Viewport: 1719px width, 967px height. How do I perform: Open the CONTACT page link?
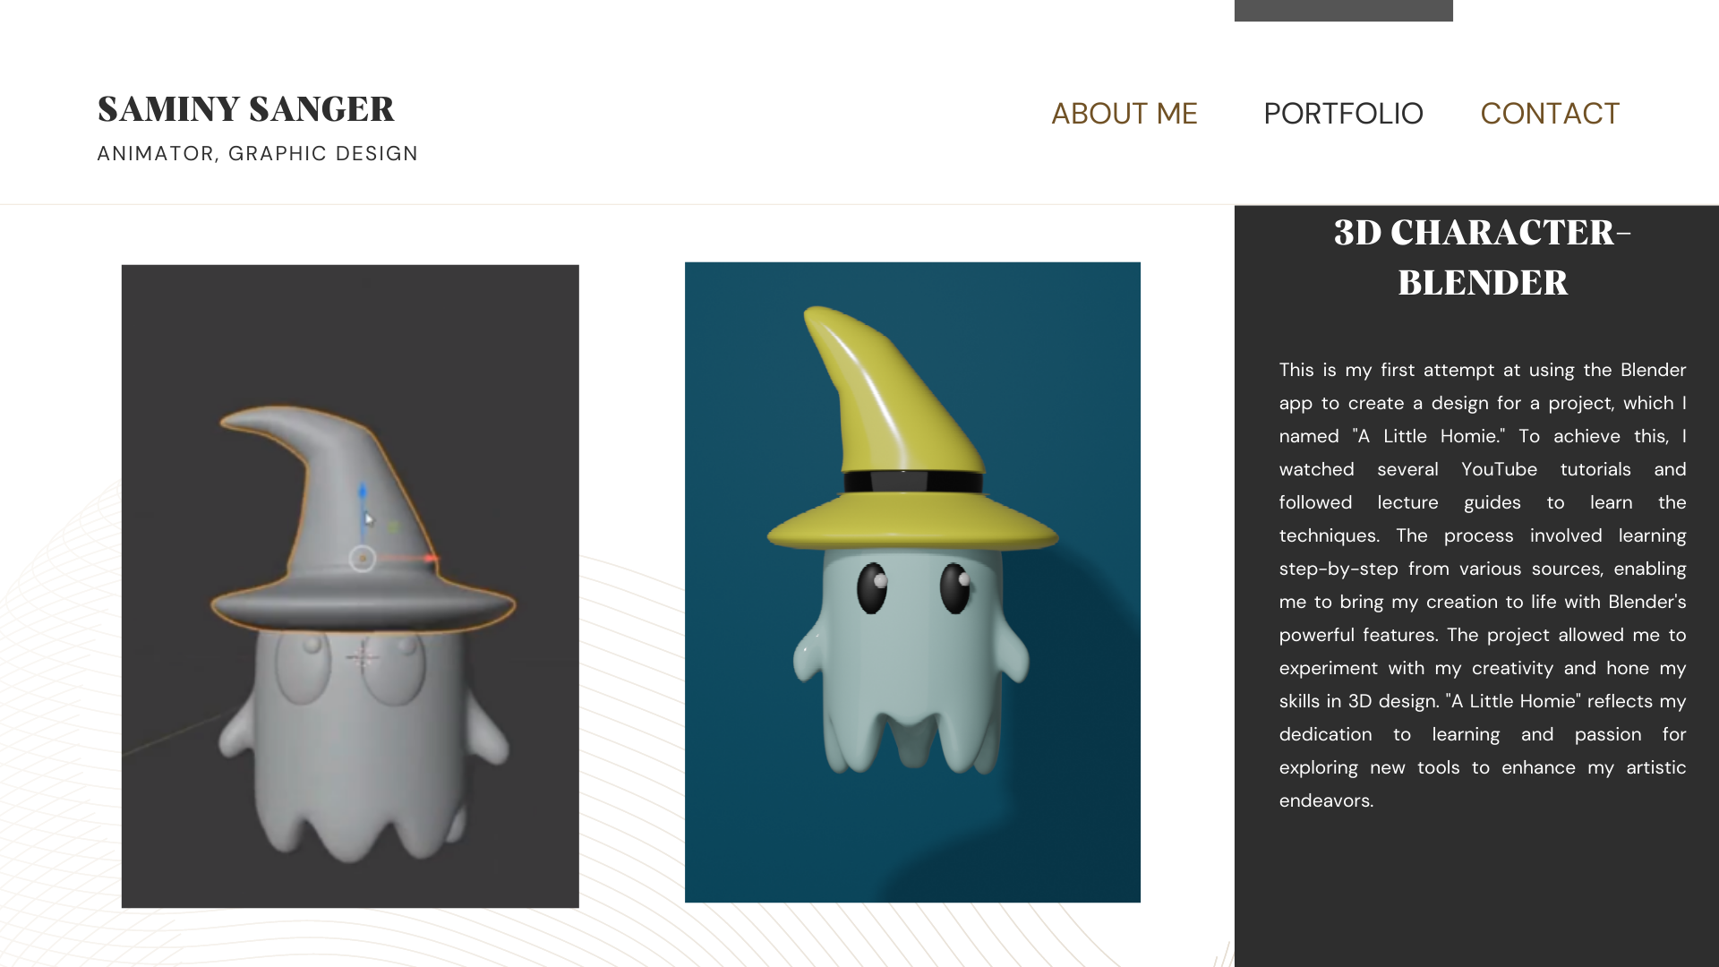[1550, 114]
